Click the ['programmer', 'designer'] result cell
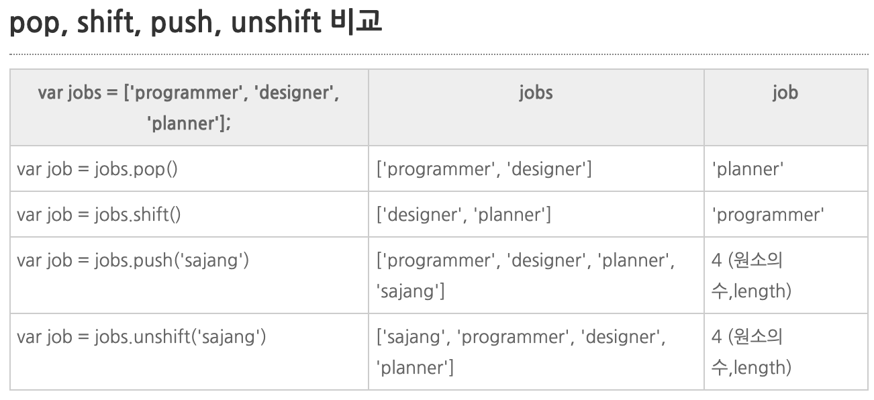This screenshot has height=400, width=874. point(536,168)
